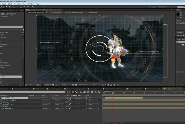
Task: Toggle quality switch for Gadget 27 - rs 2
Action: [70, 98]
